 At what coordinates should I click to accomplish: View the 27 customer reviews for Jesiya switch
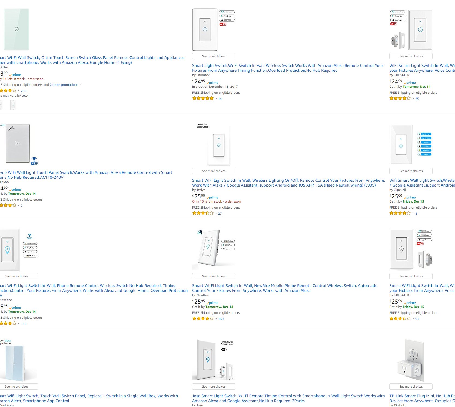(220, 214)
